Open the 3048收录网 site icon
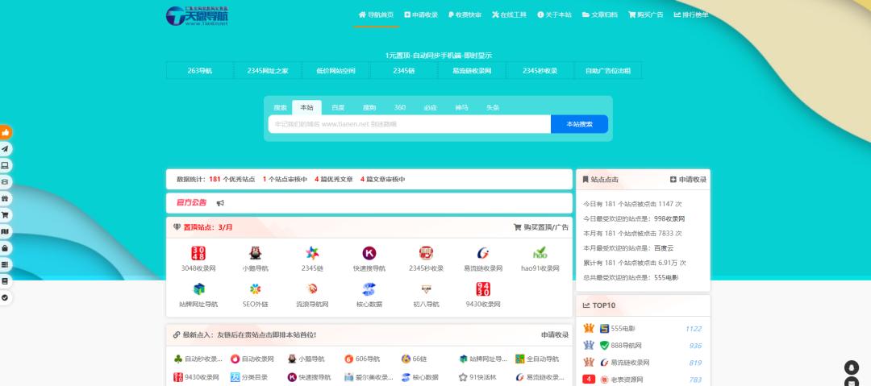This screenshot has width=871, height=386. pyautogui.click(x=198, y=253)
